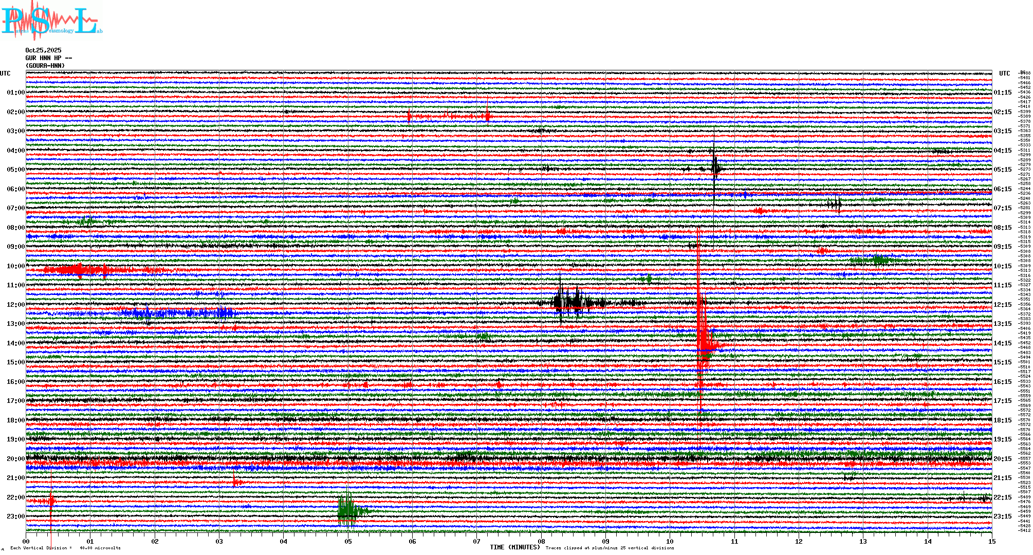Screen dimensions: 1033x555
Task: Click the Each Vertical Division scale text
Action: 65,548
